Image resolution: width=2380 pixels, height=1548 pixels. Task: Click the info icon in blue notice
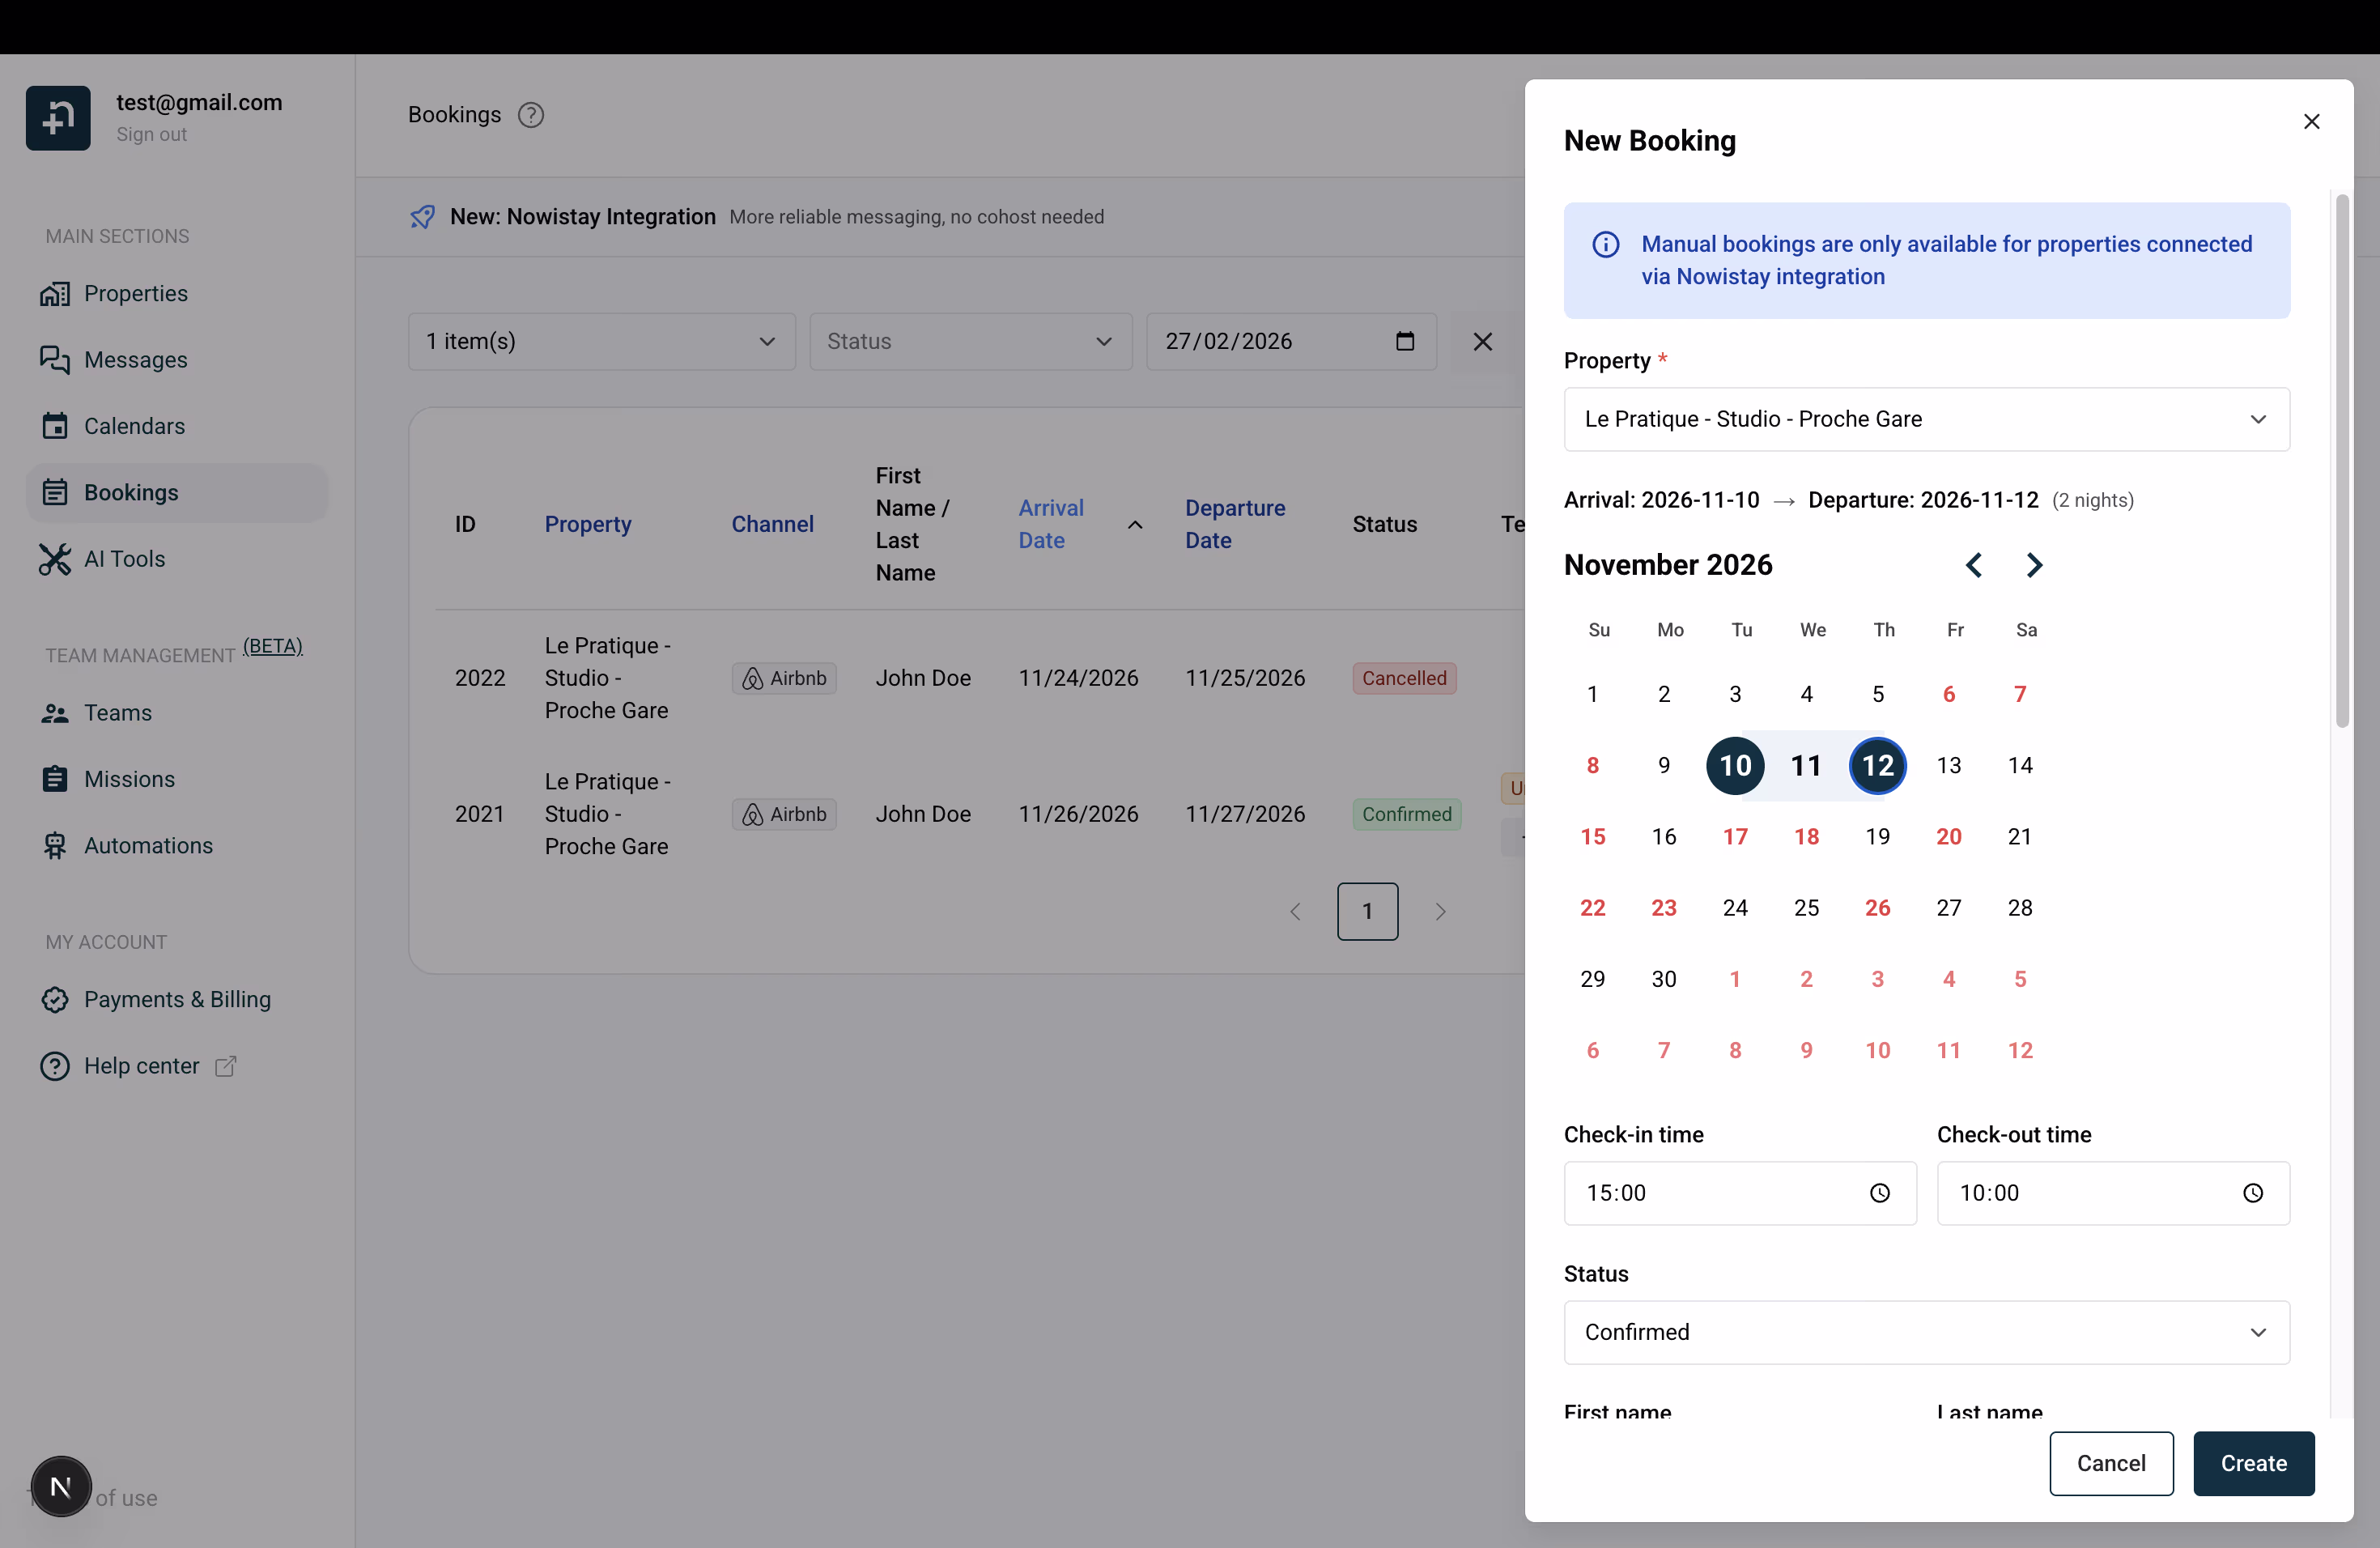point(1606,245)
